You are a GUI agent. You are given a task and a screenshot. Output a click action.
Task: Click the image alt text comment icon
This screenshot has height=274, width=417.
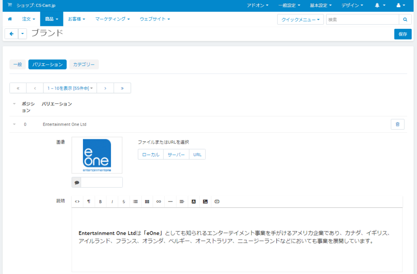(x=77, y=183)
